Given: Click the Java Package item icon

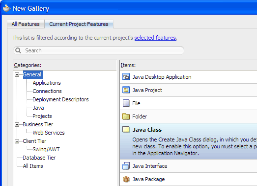Looking at the screenshot, I should pos(126,179).
